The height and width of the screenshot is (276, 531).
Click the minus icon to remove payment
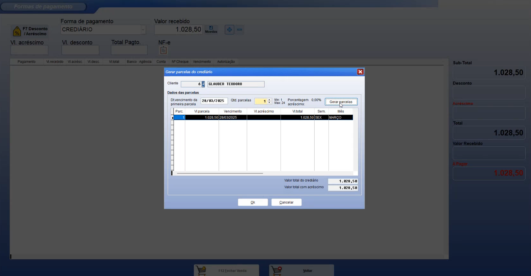[x=240, y=30]
